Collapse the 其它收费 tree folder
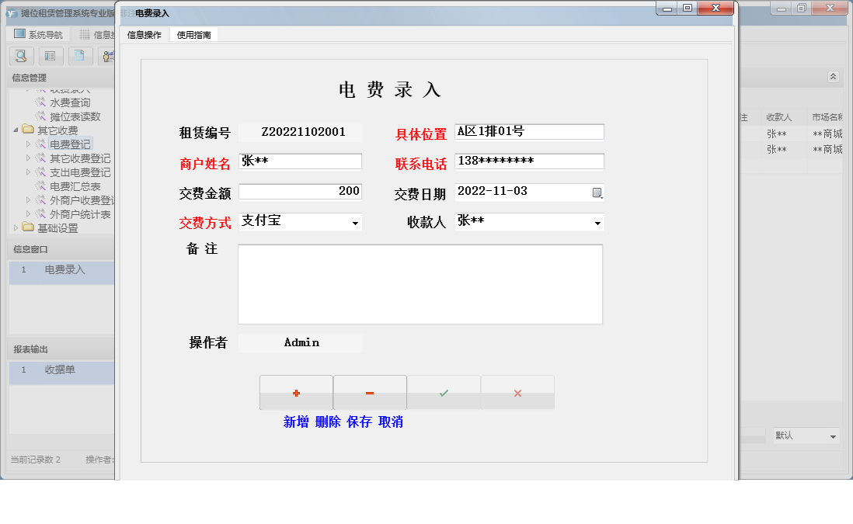The image size is (853, 524). coord(17,130)
